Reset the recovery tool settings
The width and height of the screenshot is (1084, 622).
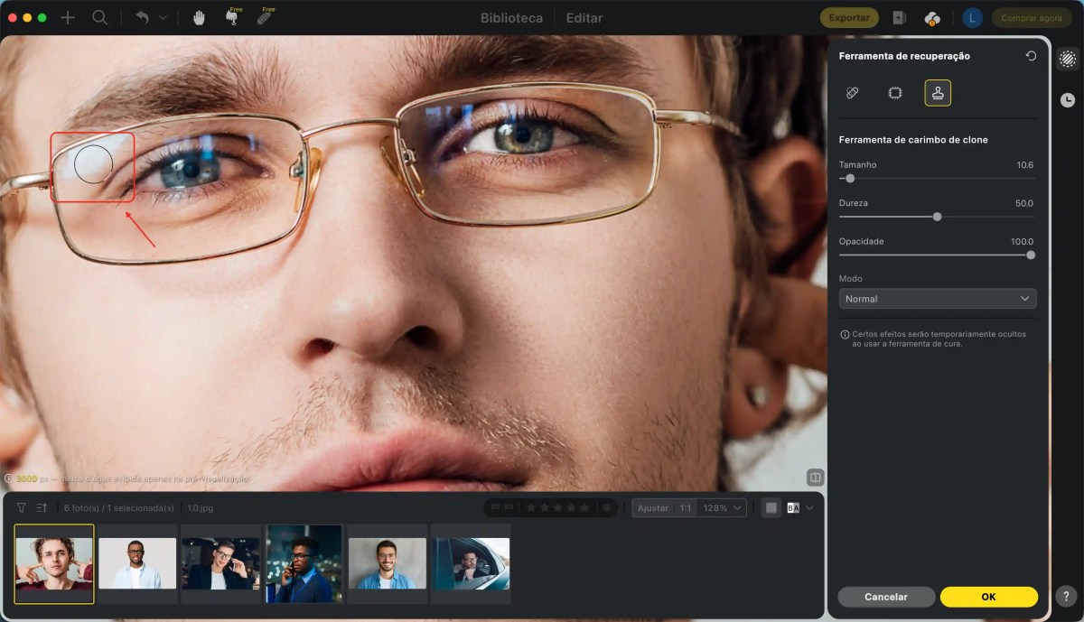point(1031,56)
